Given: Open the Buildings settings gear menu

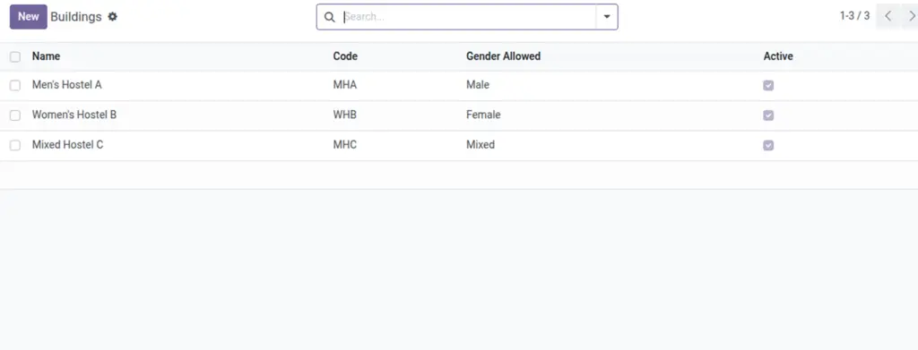Looking at the screenshot, I should click(x=112, y=17).
